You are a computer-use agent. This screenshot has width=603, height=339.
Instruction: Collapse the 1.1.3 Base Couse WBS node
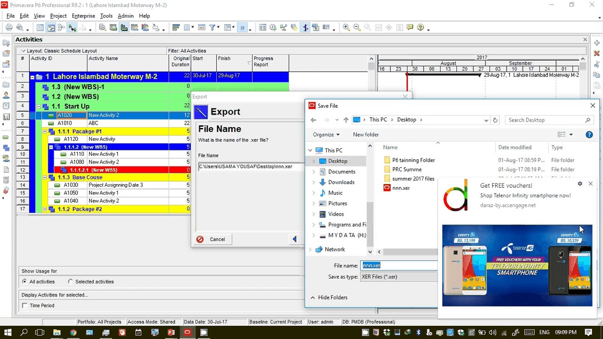45,178
